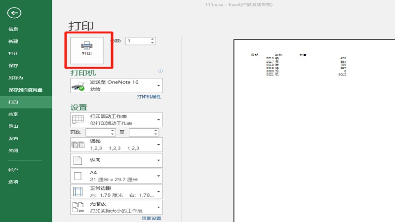The image size is (395, 222).
Task: Click the collate 调整 pages icon
Action: [78, 145]
